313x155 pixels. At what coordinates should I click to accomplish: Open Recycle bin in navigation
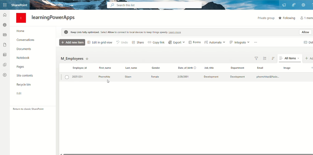24,84
